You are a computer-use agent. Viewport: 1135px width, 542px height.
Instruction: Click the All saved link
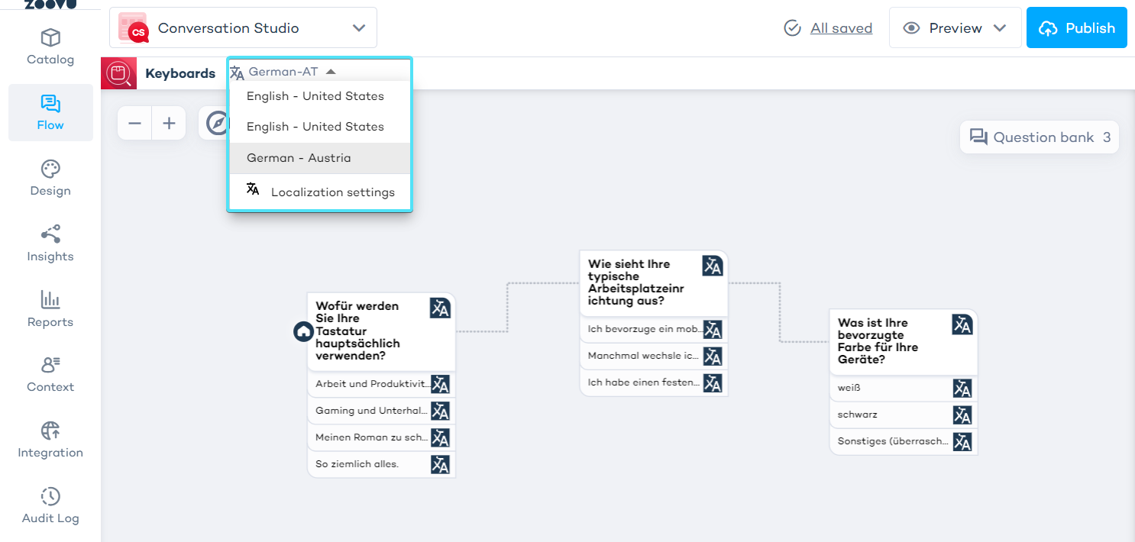[x=840, y=28]
